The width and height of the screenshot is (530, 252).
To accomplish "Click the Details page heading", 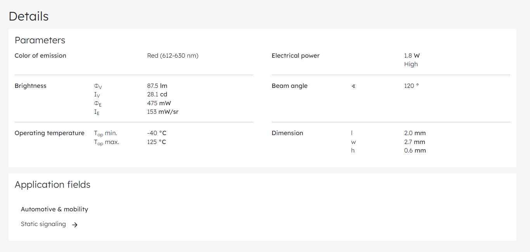I will coord(29,16).
